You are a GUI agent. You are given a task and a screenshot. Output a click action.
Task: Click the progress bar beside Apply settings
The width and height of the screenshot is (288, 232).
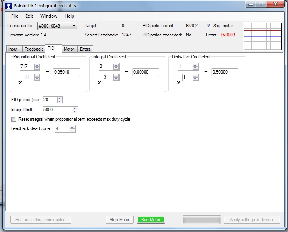click(201, 220)
